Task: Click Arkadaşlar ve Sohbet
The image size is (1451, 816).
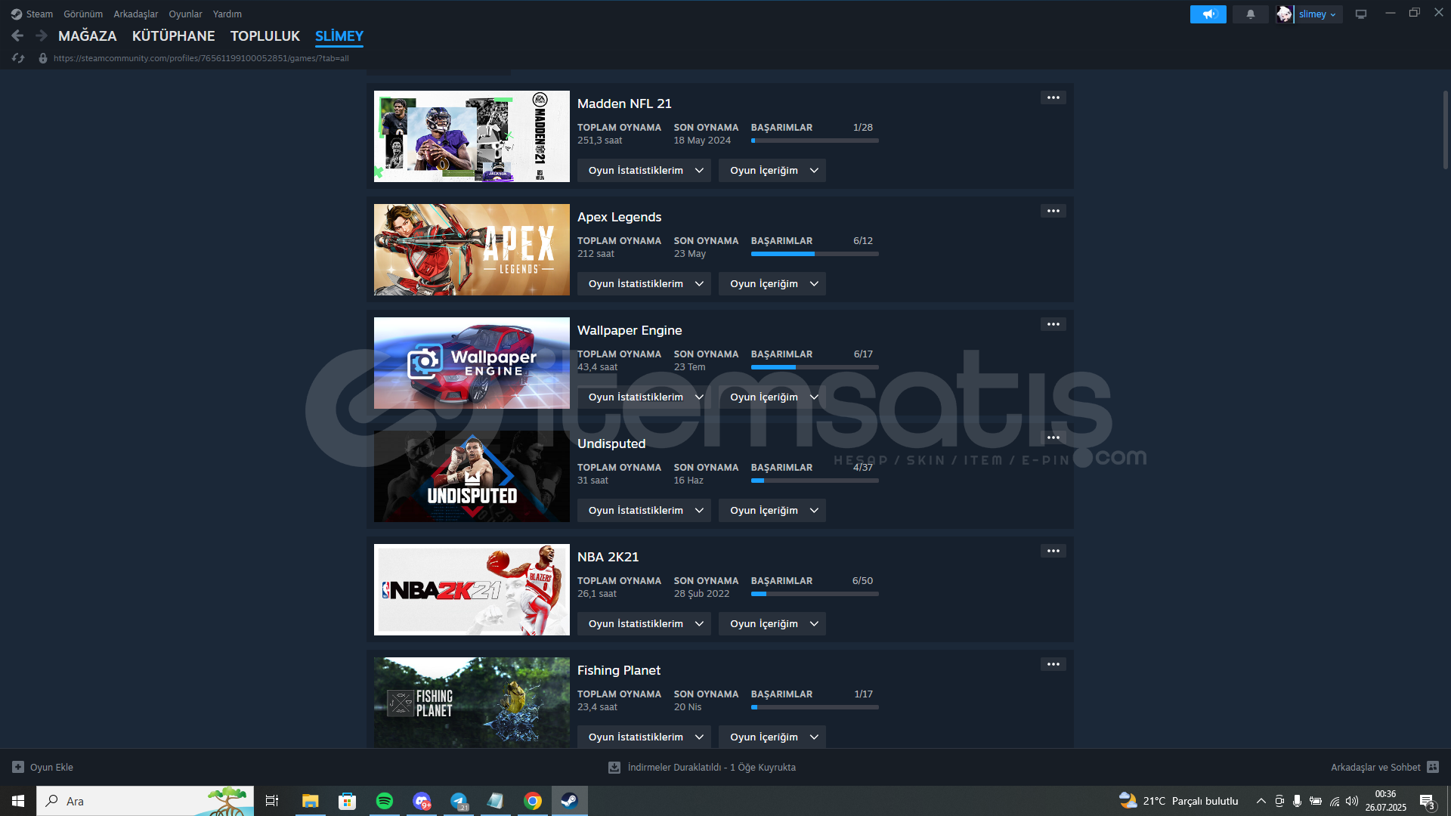Action: coord(1375,767)
